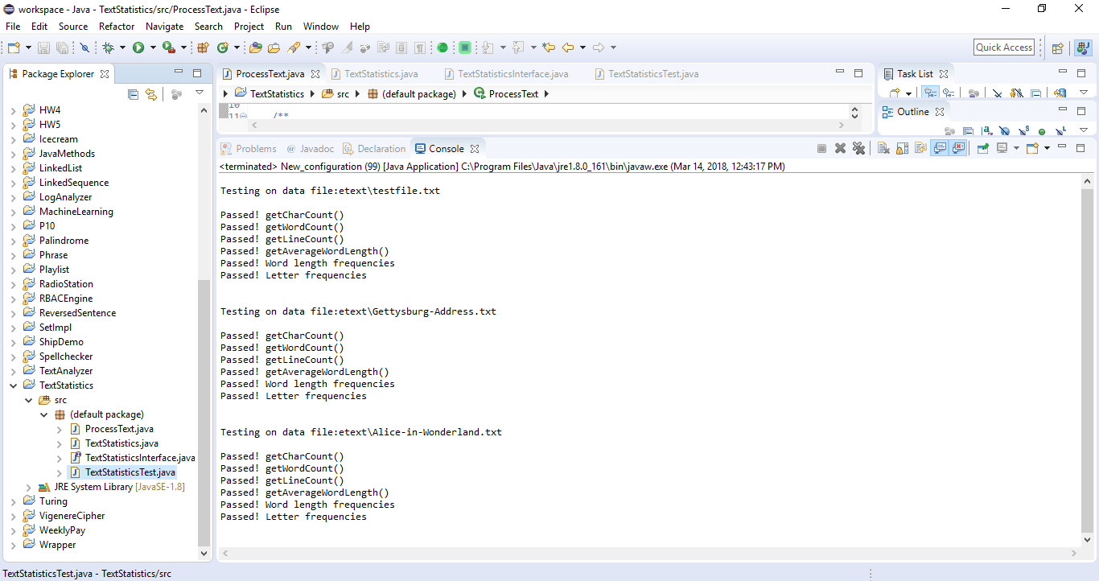Maximize the Console view panel
1099x581 pixels.
[x=1080, y=148]
